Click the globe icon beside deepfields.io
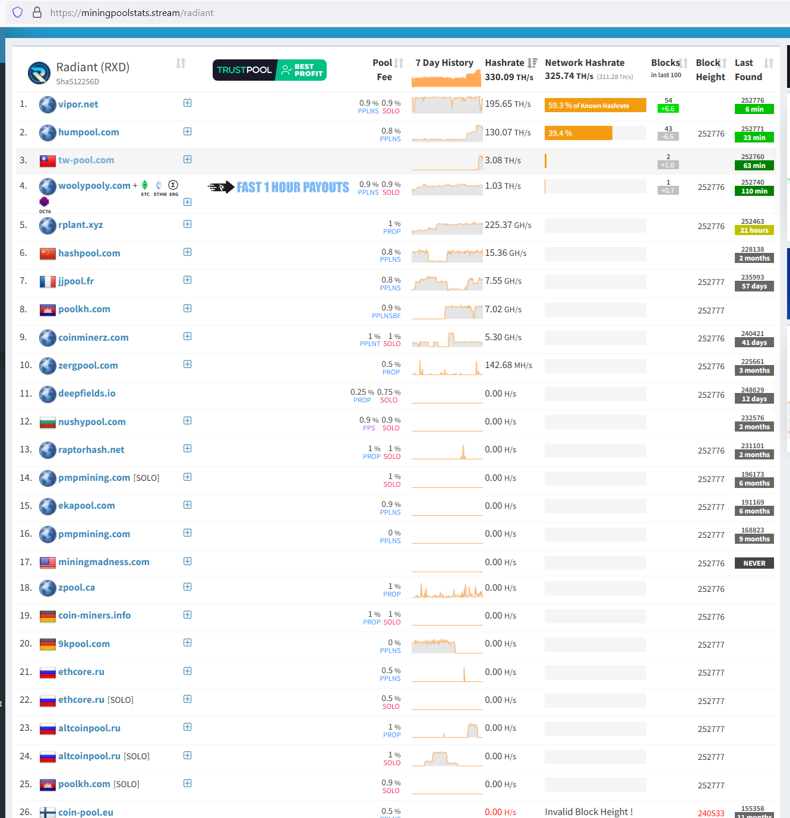790x818 pixels. (48, 394)
